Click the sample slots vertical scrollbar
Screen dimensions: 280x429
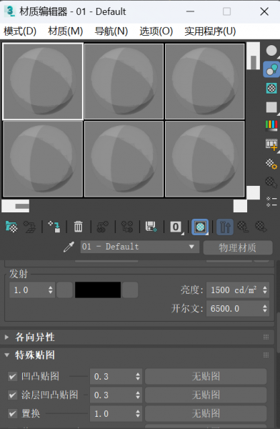[x=253, y=120]
